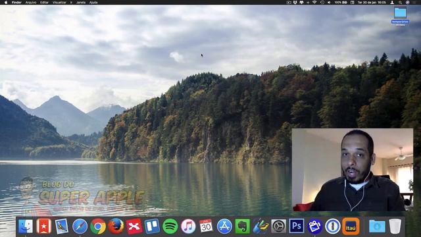Image resolution: width=421 pixels, height=237 pixels.
Task: Launch the App Store from Dock
Action: (224, 226)
